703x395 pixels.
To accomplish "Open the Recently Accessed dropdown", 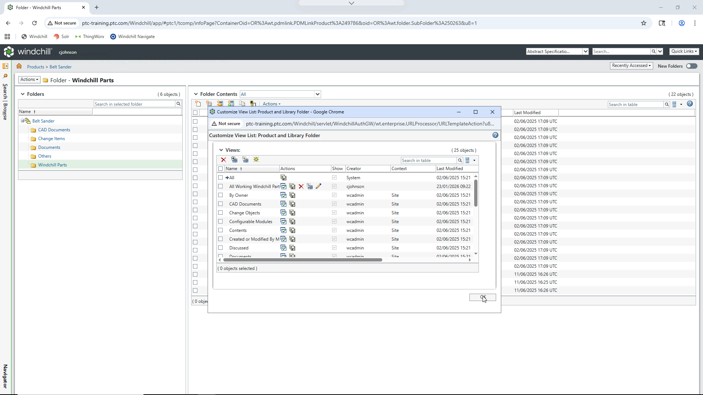I will point(632,66).
